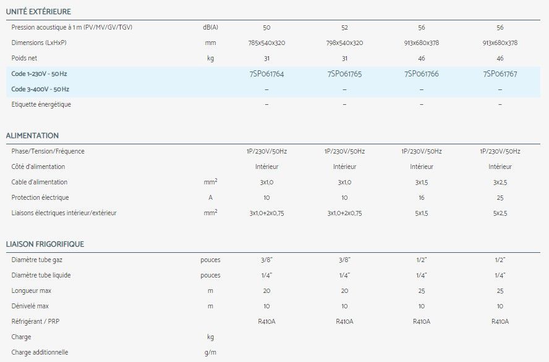Click the Etiquette énergétique row label
The height and width of the screenshot is (362, 549).
(41, 104)
